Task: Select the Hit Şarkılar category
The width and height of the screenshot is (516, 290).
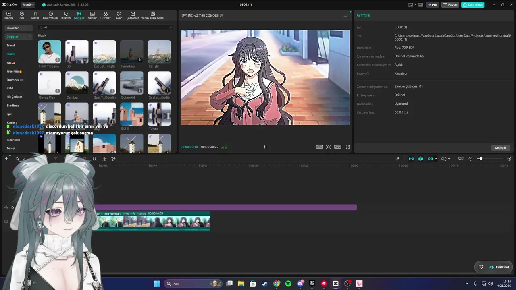Action: click(x=15, y=97)
